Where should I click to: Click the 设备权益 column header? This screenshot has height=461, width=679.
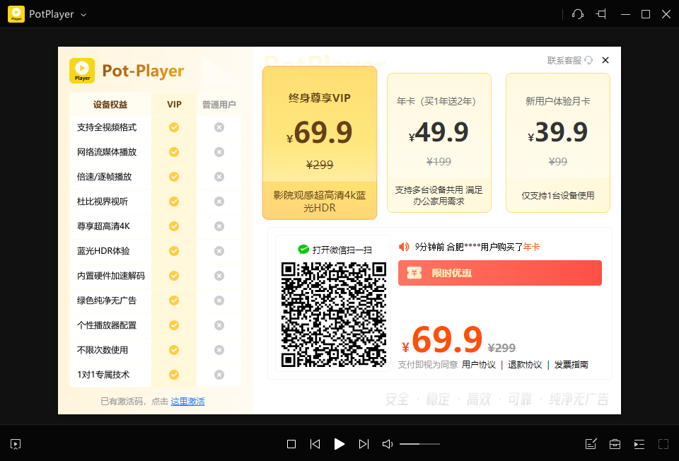(x=110, y=105)
